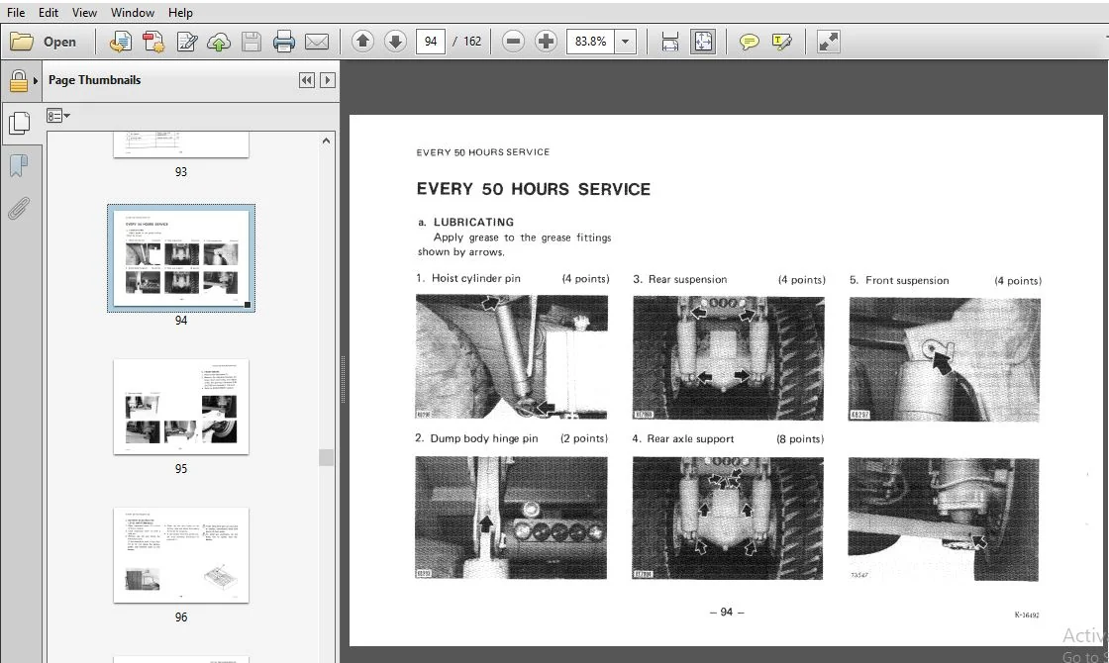Add a sticky note comment

(x=749, y=42)
